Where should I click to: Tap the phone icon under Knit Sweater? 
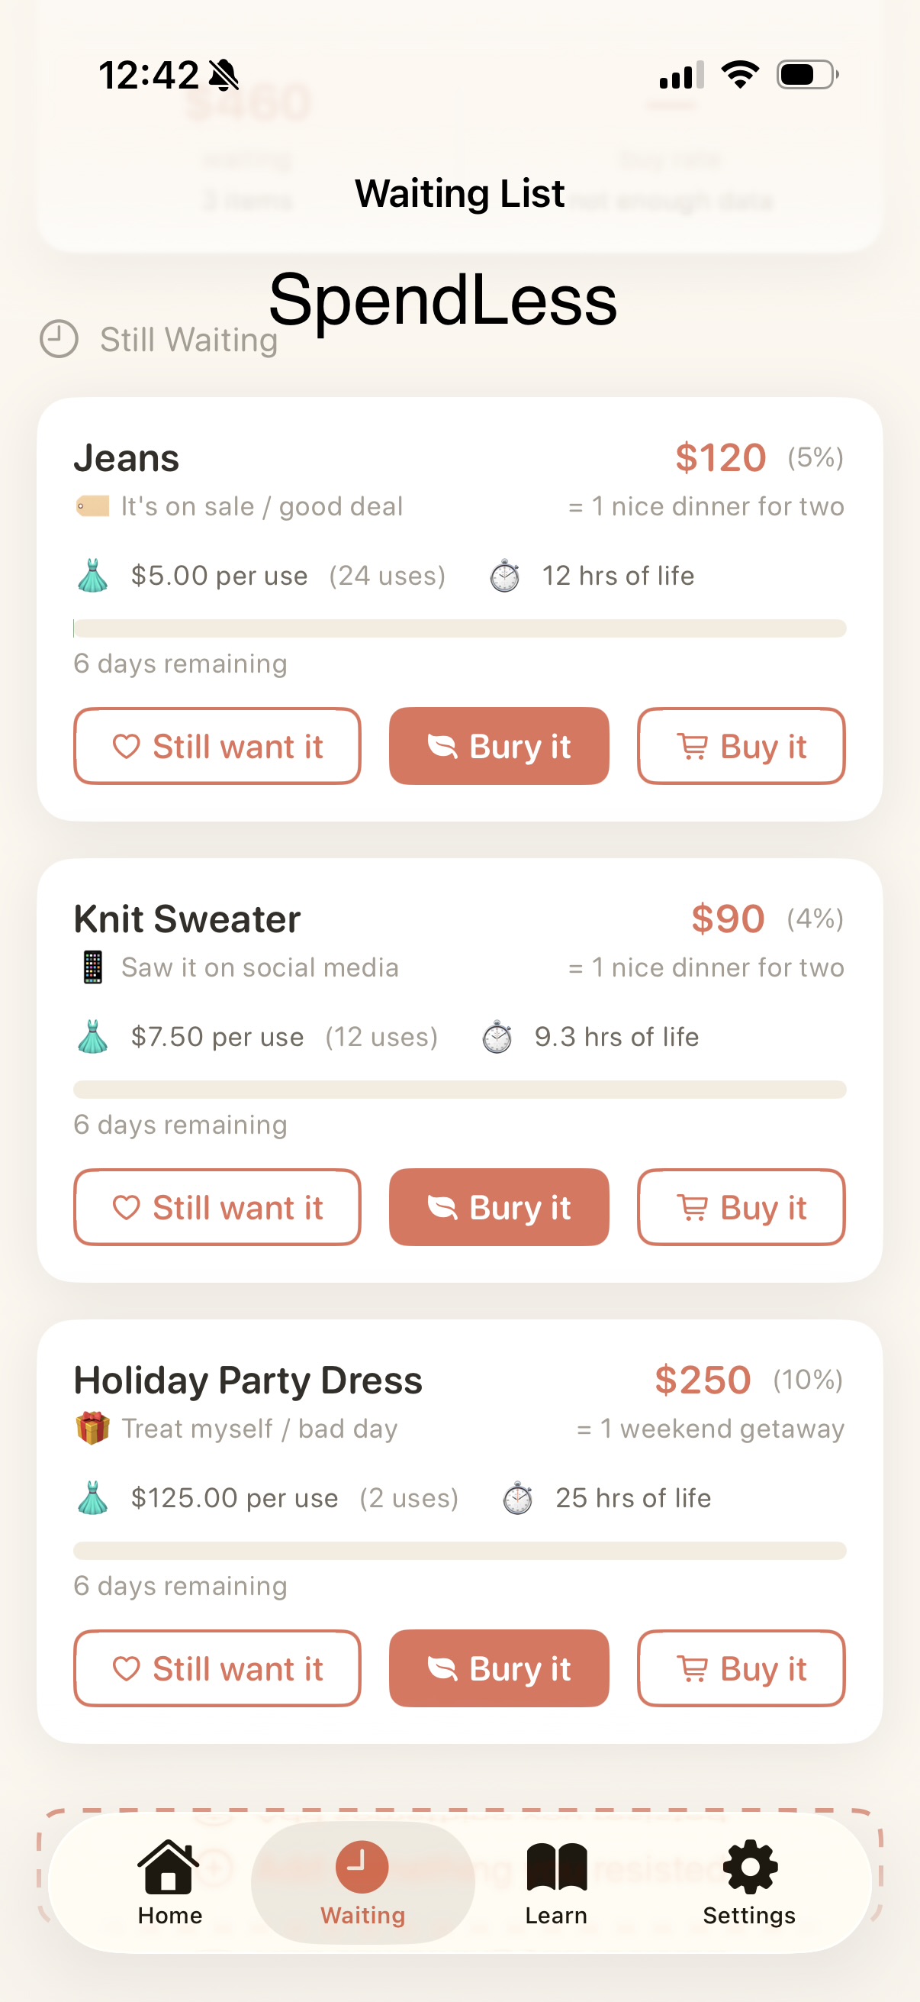92,967
